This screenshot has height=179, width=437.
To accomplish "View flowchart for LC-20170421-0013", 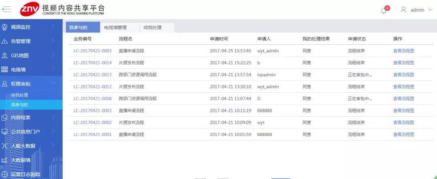I will tap(403, 75).
